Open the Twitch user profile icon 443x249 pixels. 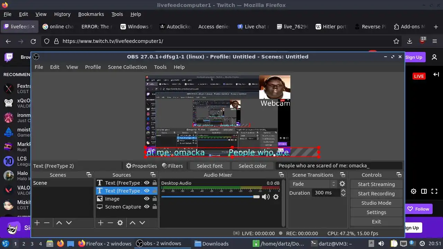tap(434, 57)
